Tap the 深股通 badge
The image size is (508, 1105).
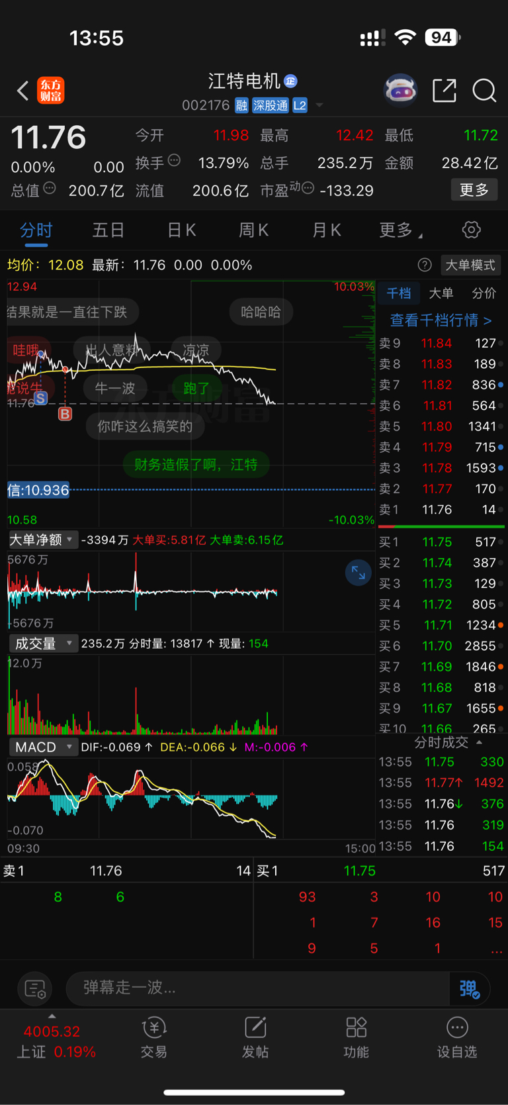pyautogui.click(x=271, y=105)
